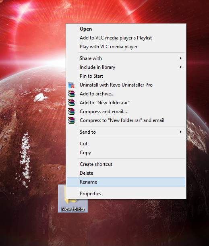The width and height of the screenshot is (209, 246).
Task: Open the Send to entry
Action: click(x=126, y=132)
